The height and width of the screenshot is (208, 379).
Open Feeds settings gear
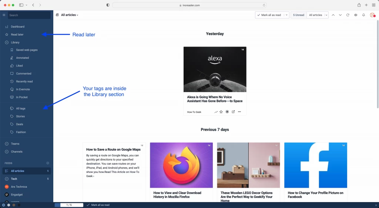click(x=48, y=163)
